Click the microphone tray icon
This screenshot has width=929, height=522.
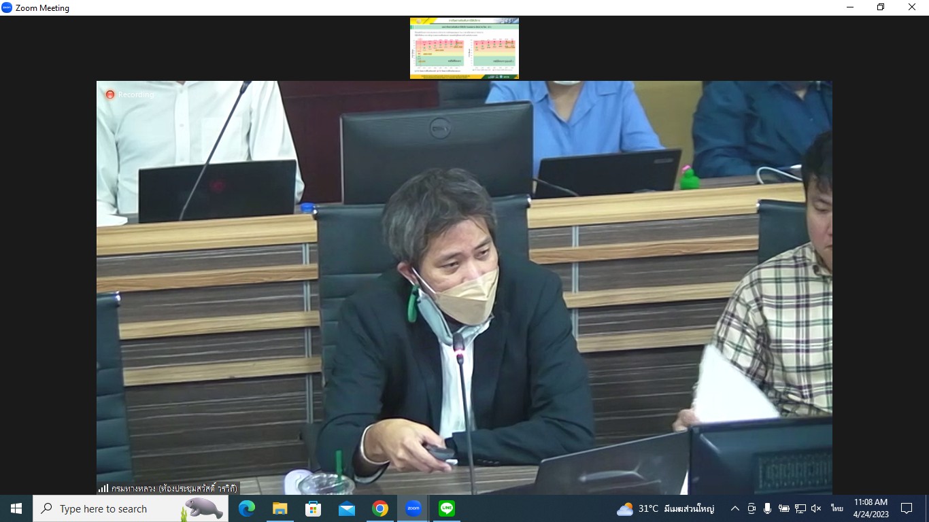tap(767, 508)
